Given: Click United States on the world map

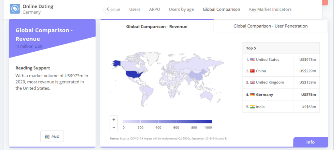Looking at the screenshot, I should [133, 75].
